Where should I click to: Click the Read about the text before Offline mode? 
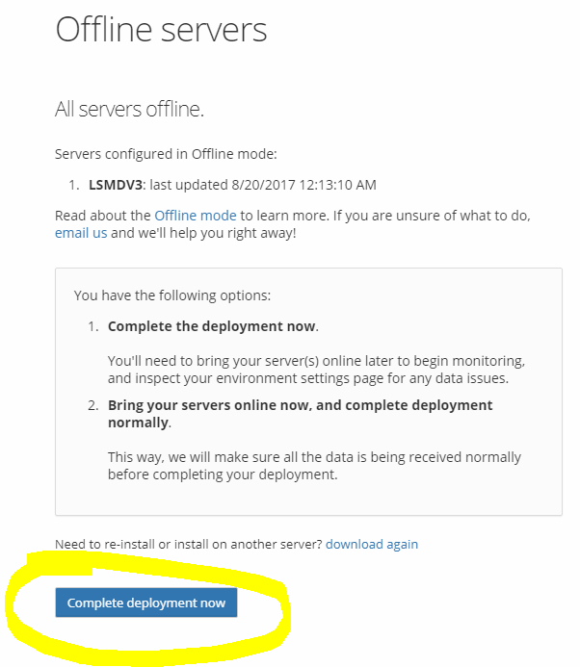102,215
